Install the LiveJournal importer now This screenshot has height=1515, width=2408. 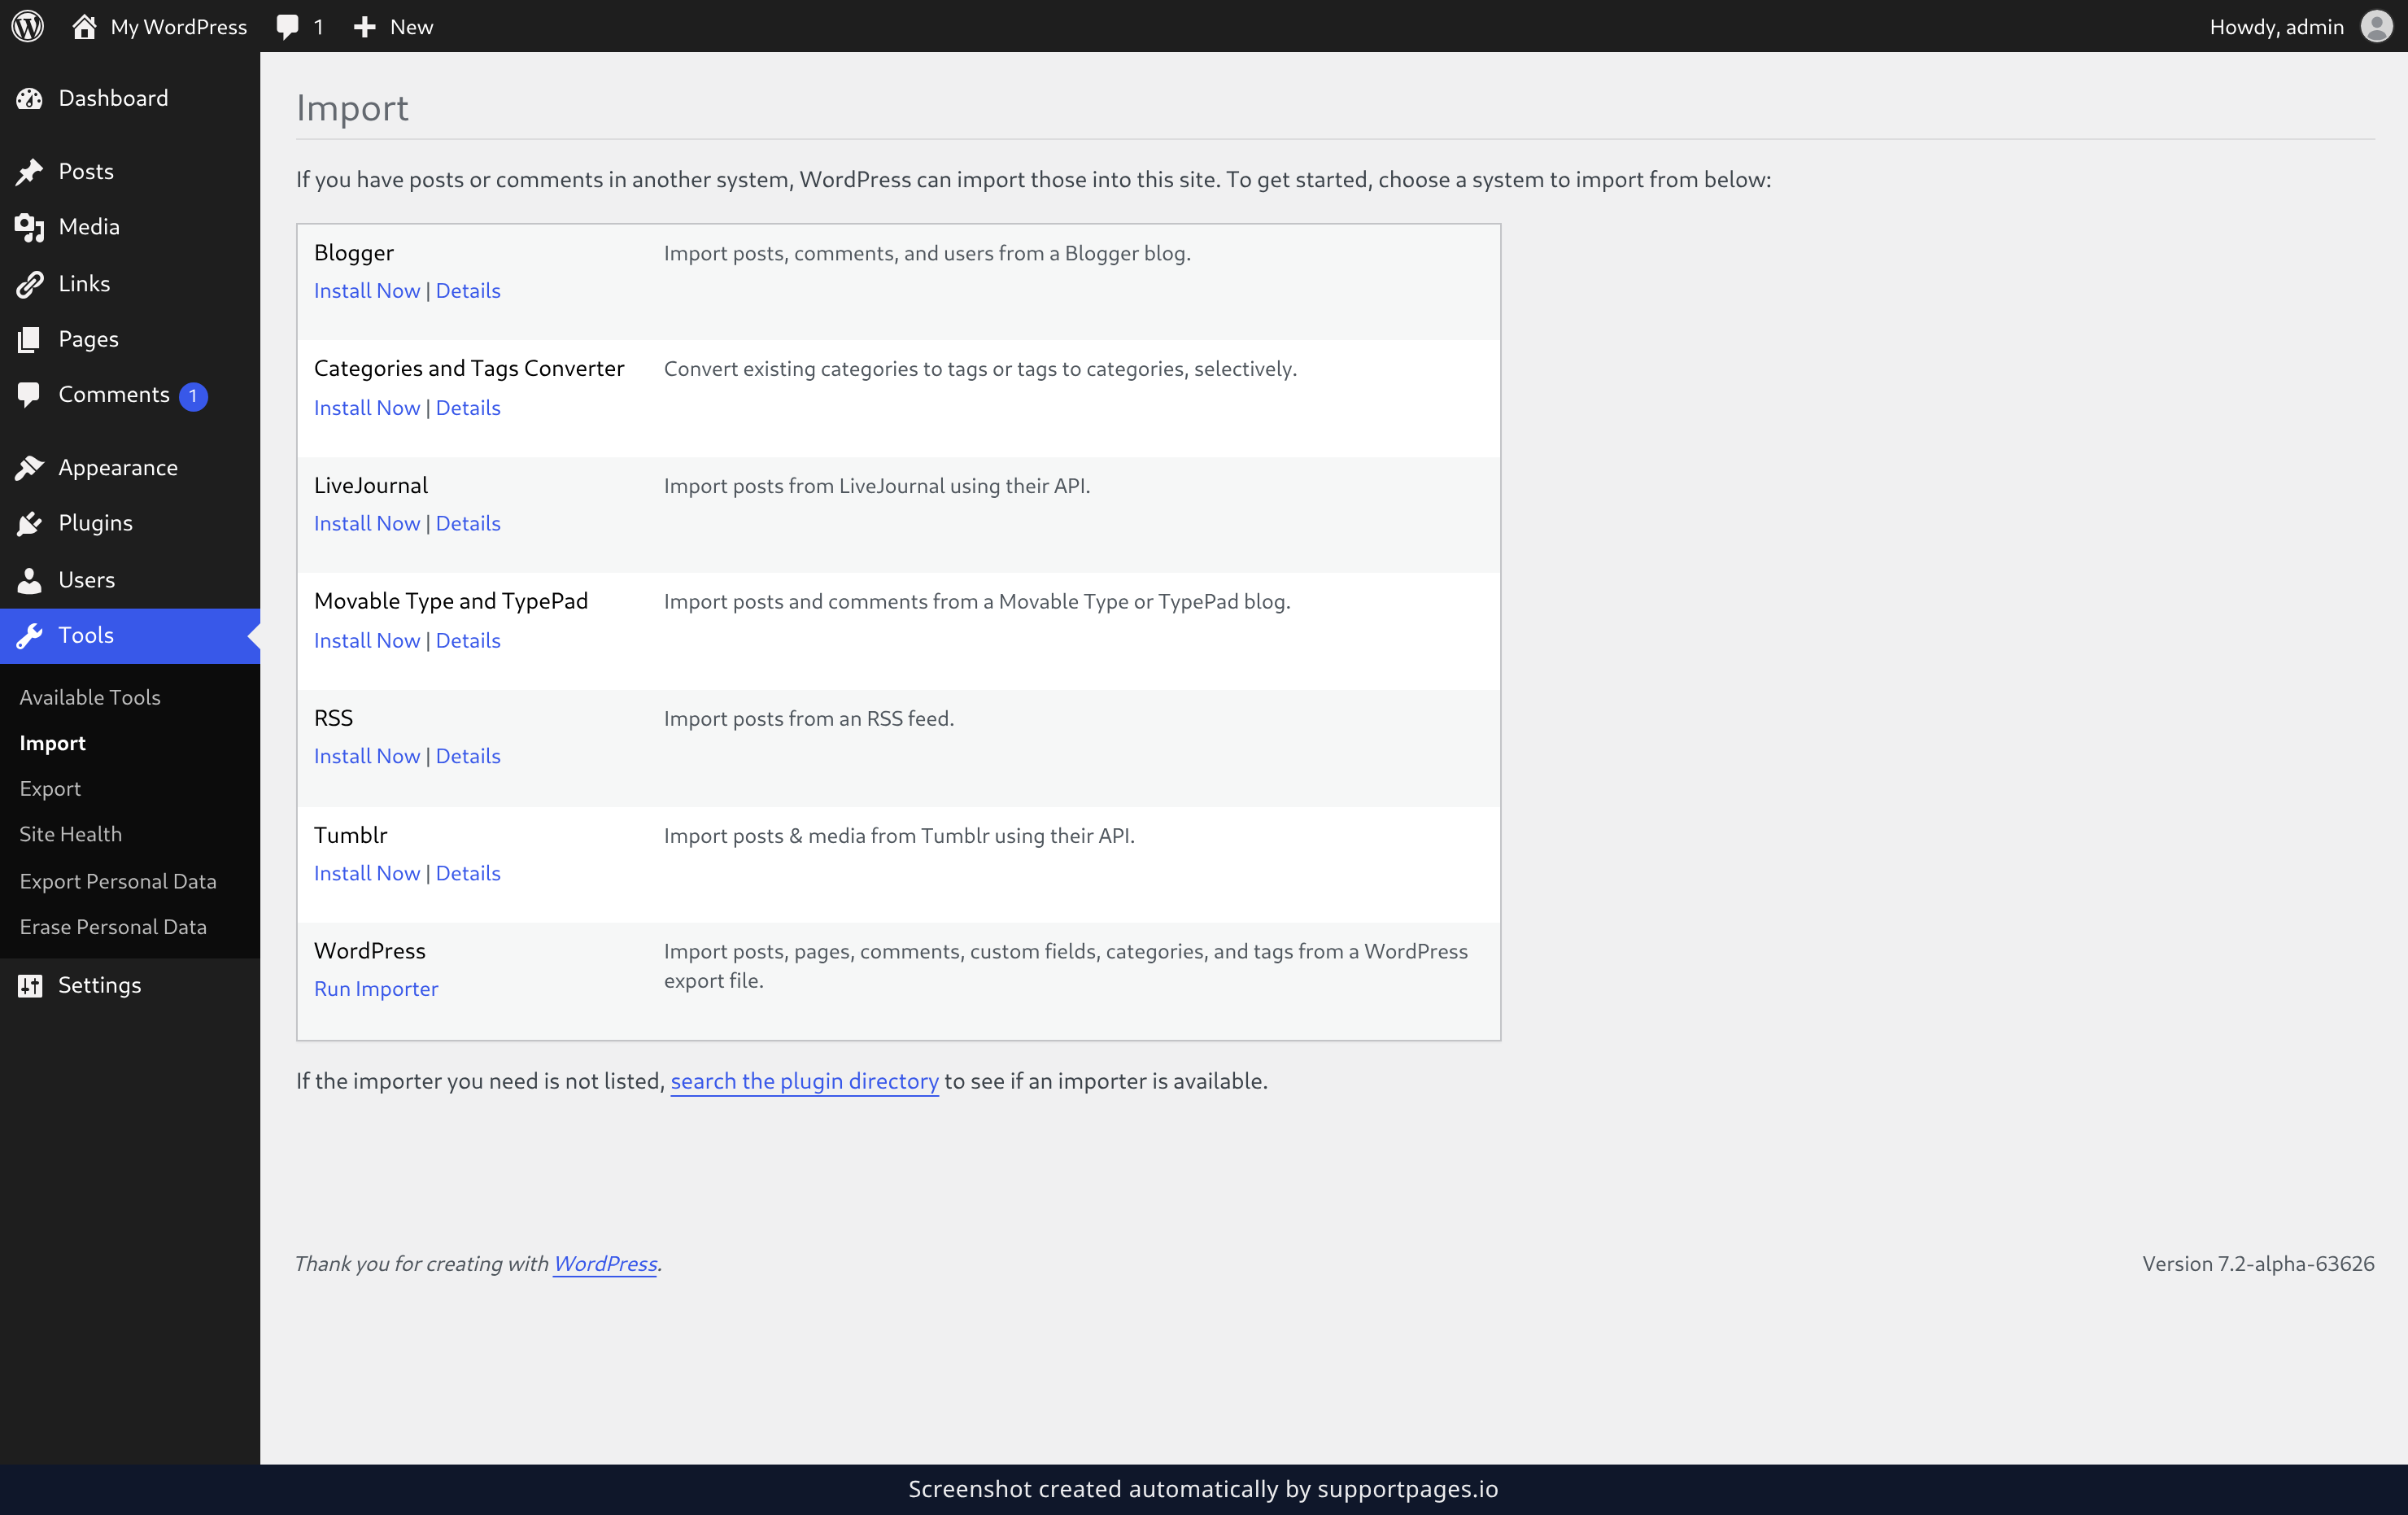[367, 523]
